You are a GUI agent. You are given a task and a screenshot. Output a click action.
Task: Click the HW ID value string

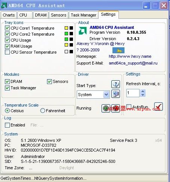pos(68,150)
